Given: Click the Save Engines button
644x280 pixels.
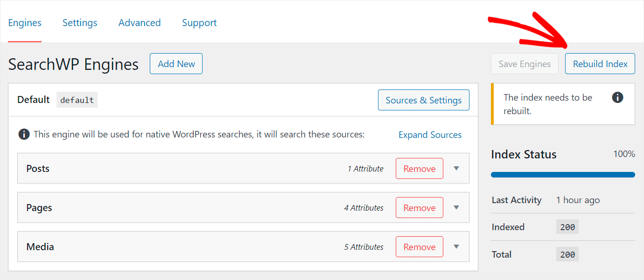Looking at the screenshot, I should tap(525, 64).
